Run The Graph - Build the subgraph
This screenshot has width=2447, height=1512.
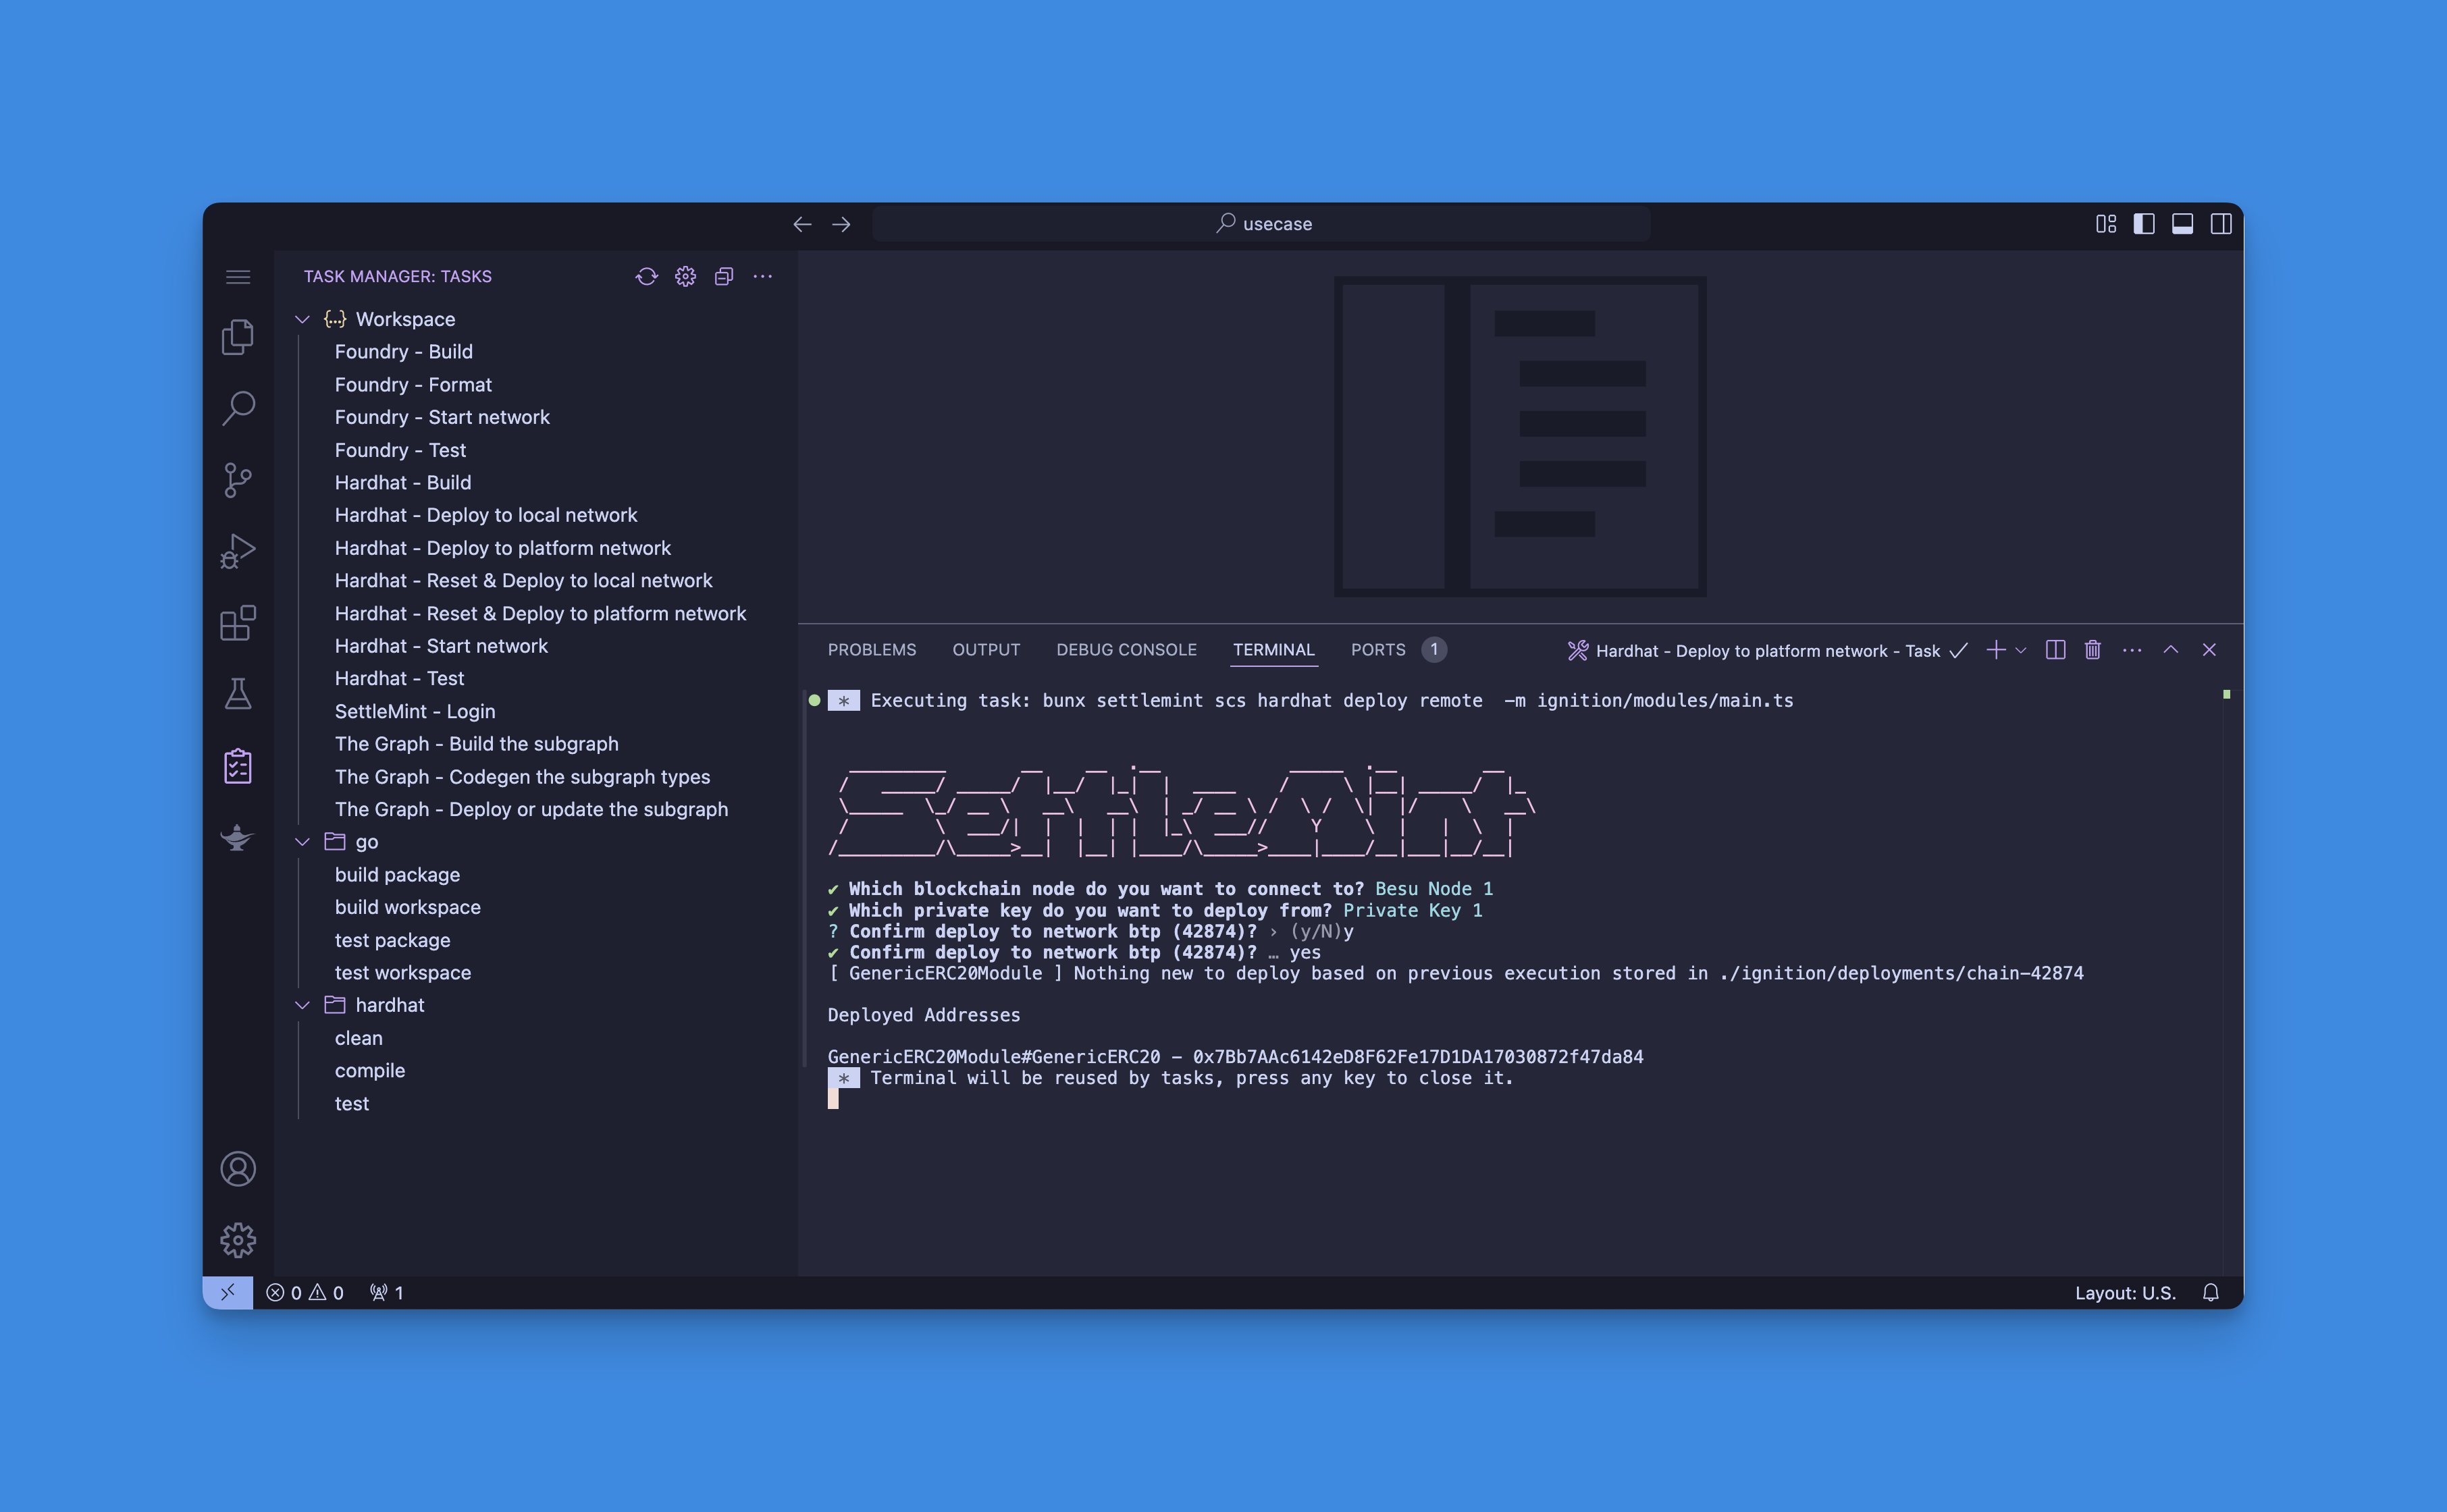[477, 744]
